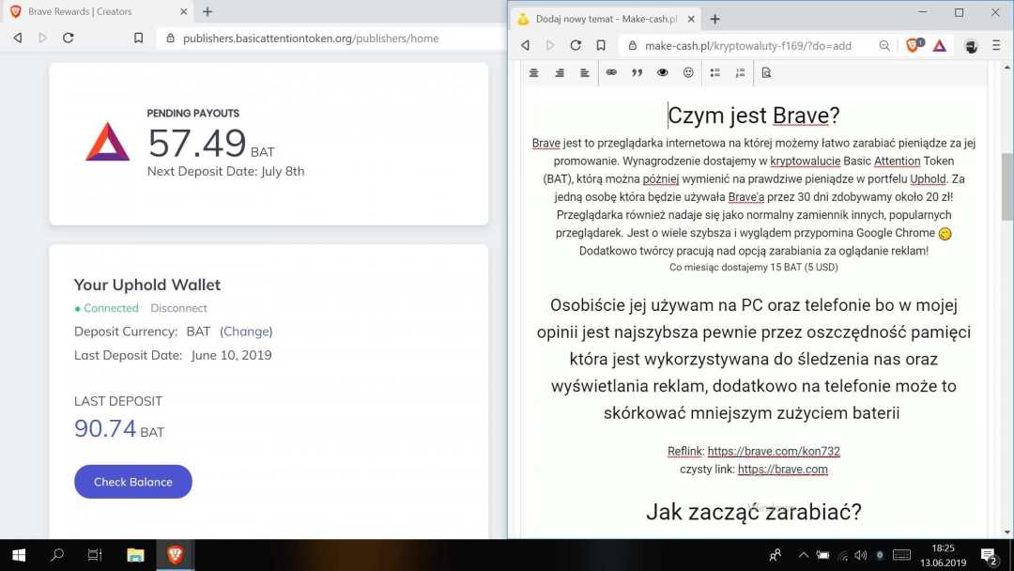Image resolution: width=1014 pixels, height=571 pixels.
Task: Open the Brave hamburger menu
Action: [995, 45]
